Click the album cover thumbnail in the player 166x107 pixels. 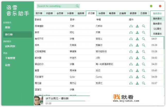coord(39,101)
